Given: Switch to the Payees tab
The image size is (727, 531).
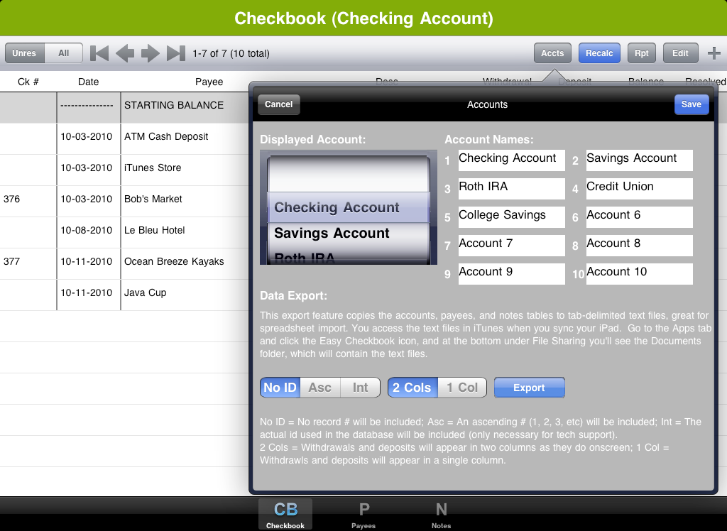Looking at the screenshot, I should (363, 514).
